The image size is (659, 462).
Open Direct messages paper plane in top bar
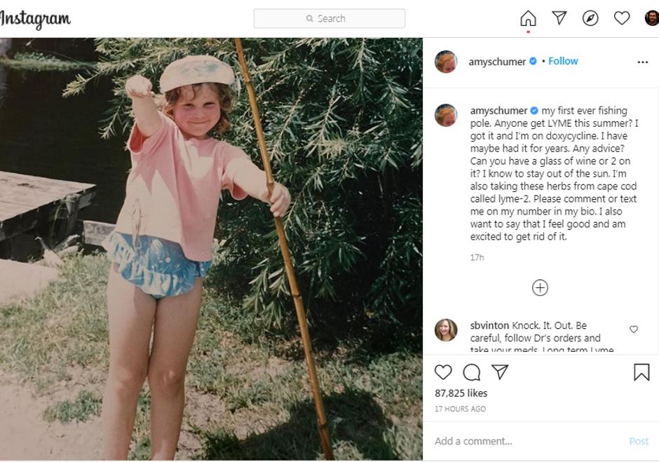(559, 18)
